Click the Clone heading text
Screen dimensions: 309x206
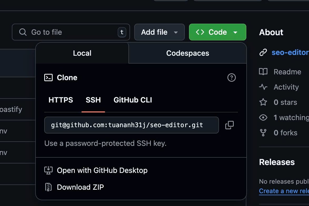tap(67, 78)
